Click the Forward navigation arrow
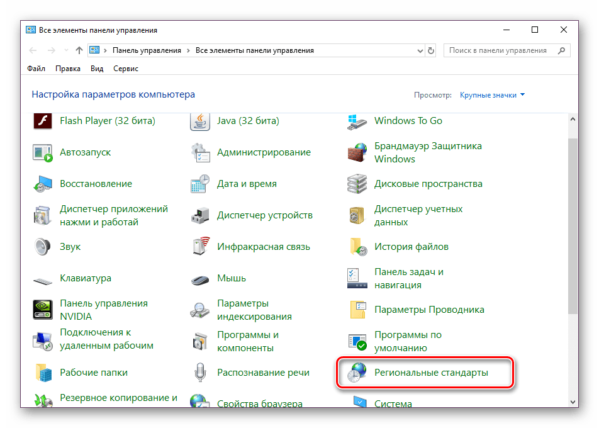The width and height of the screenshot is (599, 428). click(x=51, y=50)
